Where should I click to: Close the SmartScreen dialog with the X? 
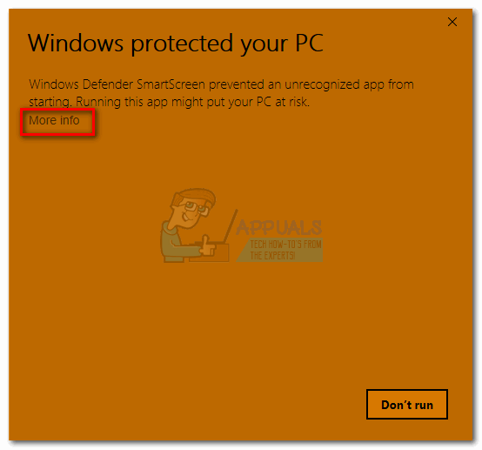pyautogui.click(x=452, y=22)
